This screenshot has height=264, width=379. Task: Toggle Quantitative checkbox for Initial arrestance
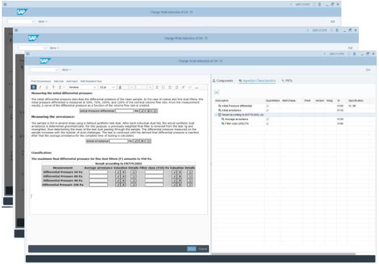click(267, 110)
